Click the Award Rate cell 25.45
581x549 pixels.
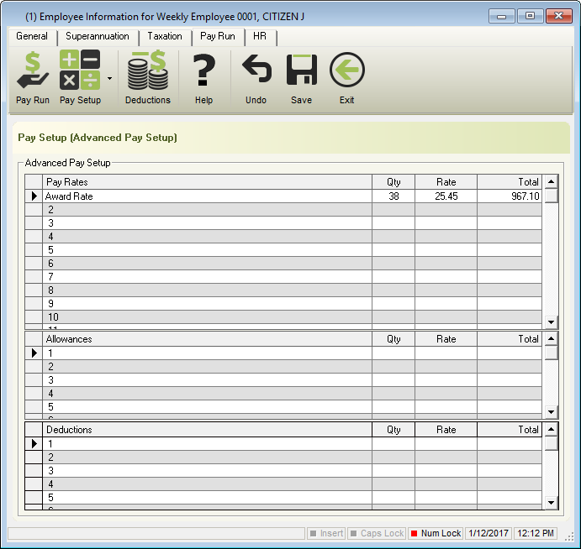446,196
